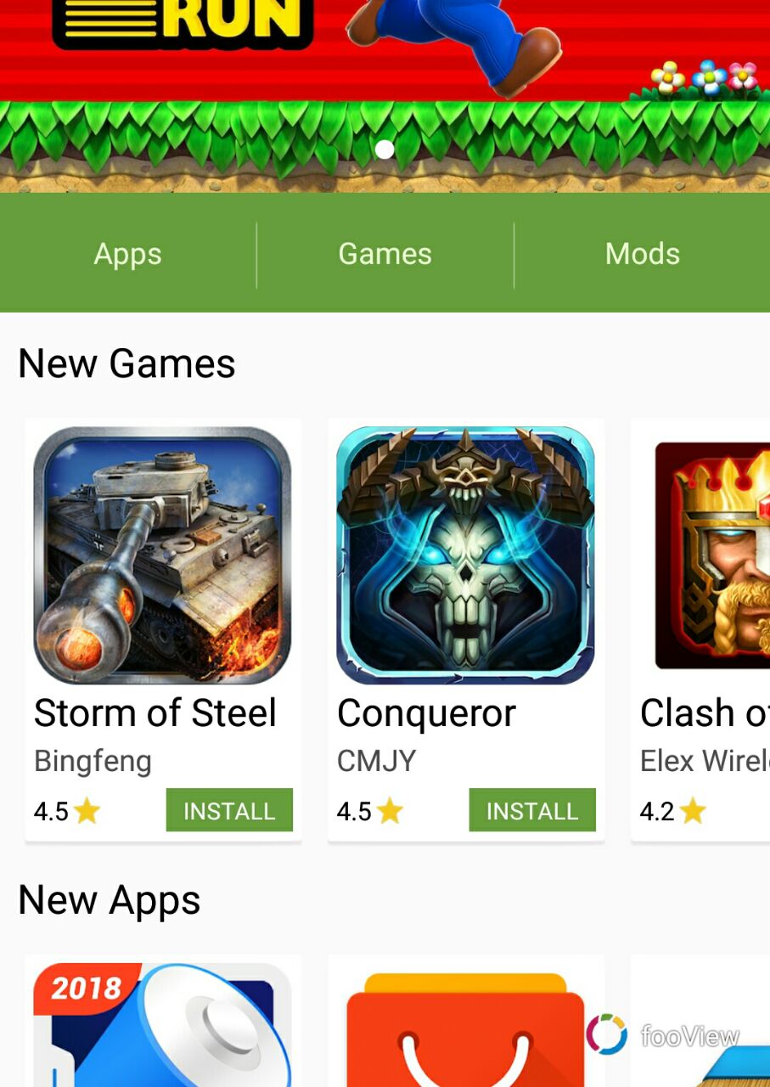Open the orange shopping bag app icon
Screen dimensions: 770x1087
point(465,1029)
